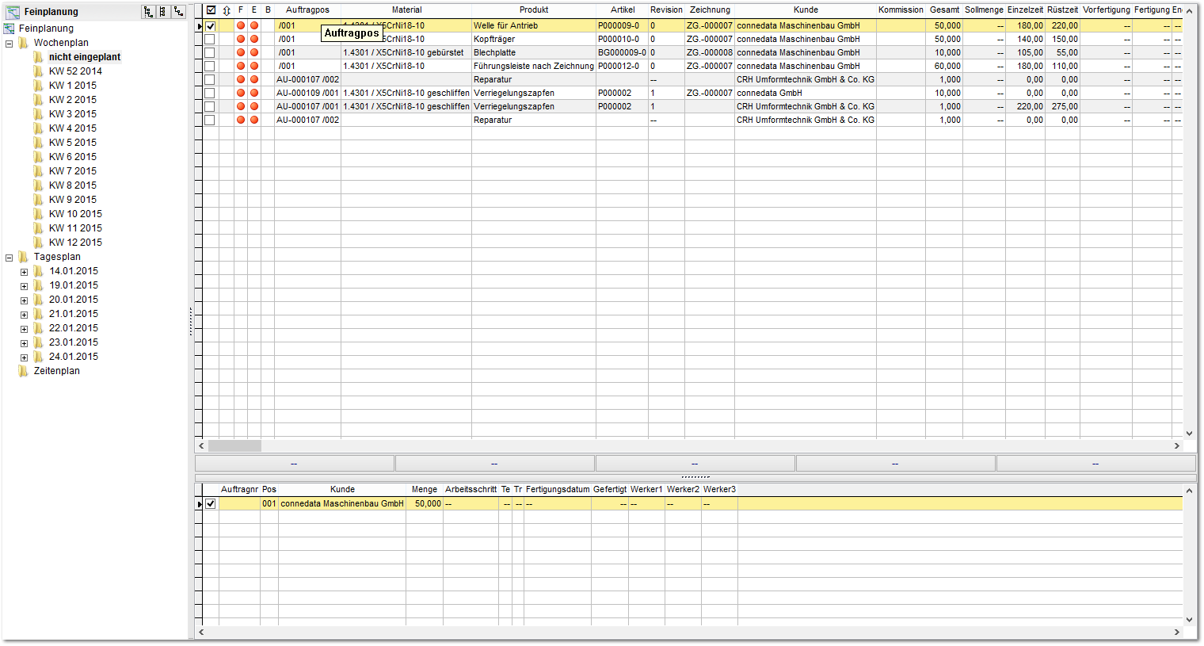
Task: Click the Fertigungsdatum column header in lower grid
Action: [x=558, y=490]
